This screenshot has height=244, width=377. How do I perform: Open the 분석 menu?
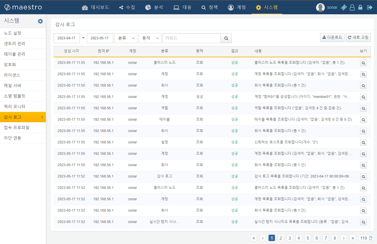[x=154, y=7]
